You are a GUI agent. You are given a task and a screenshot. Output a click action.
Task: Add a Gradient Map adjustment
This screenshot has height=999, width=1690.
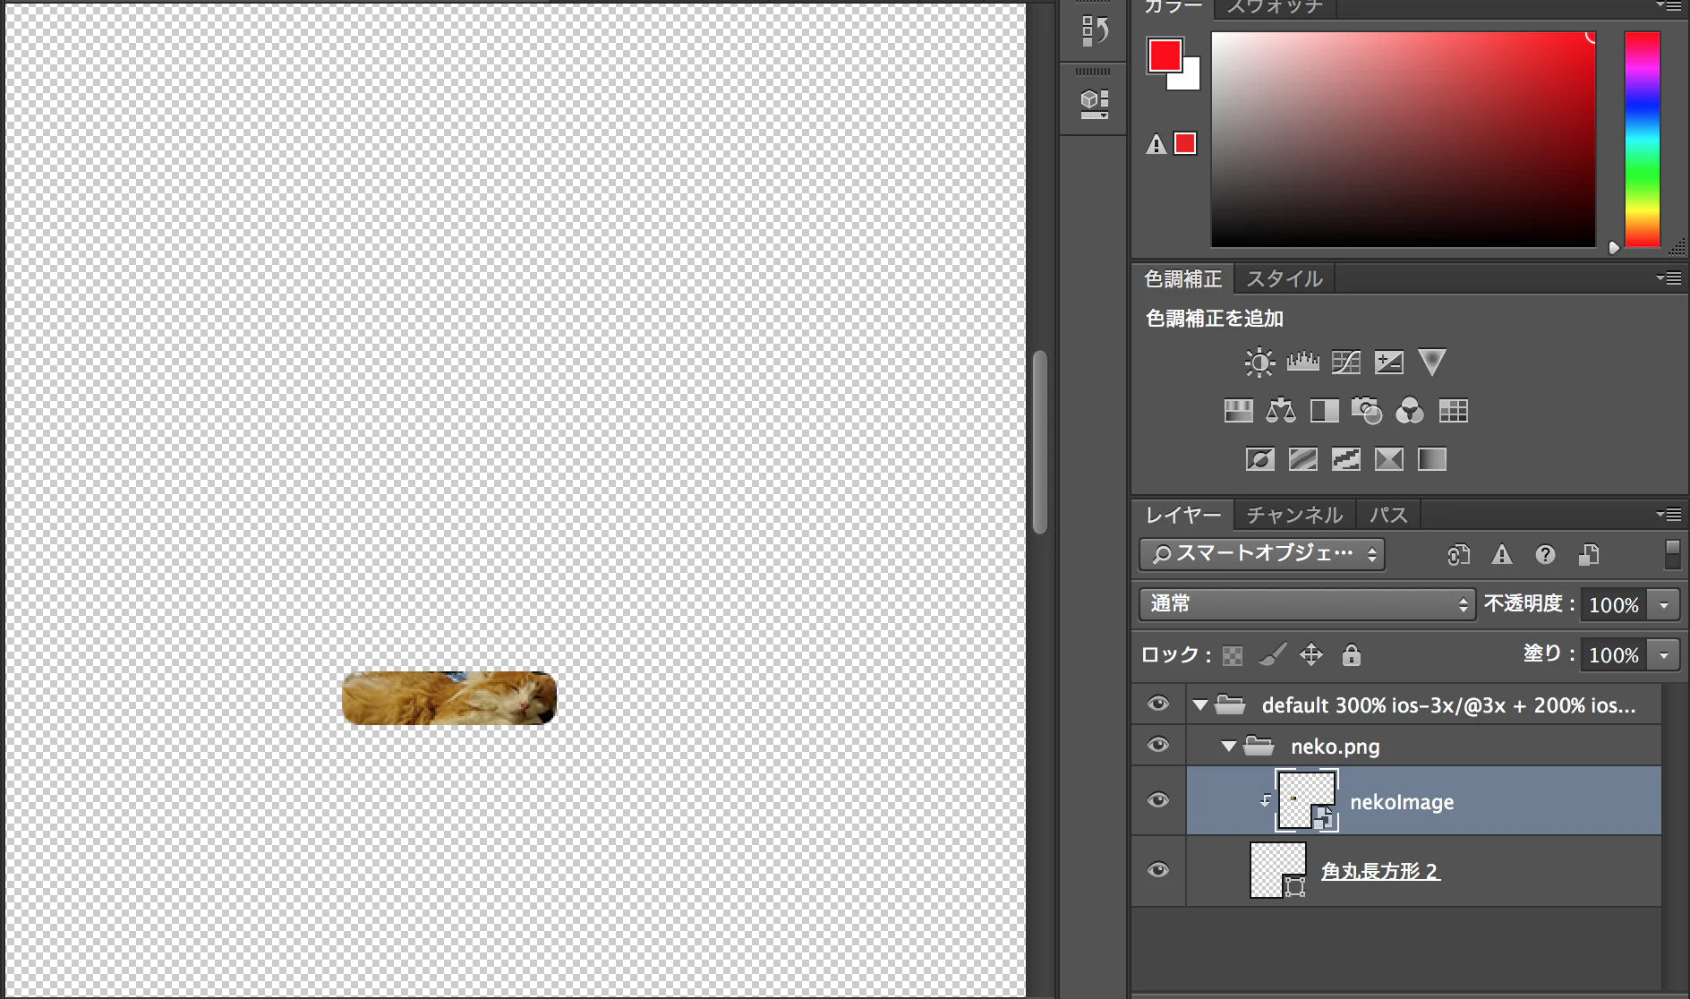1431,459
